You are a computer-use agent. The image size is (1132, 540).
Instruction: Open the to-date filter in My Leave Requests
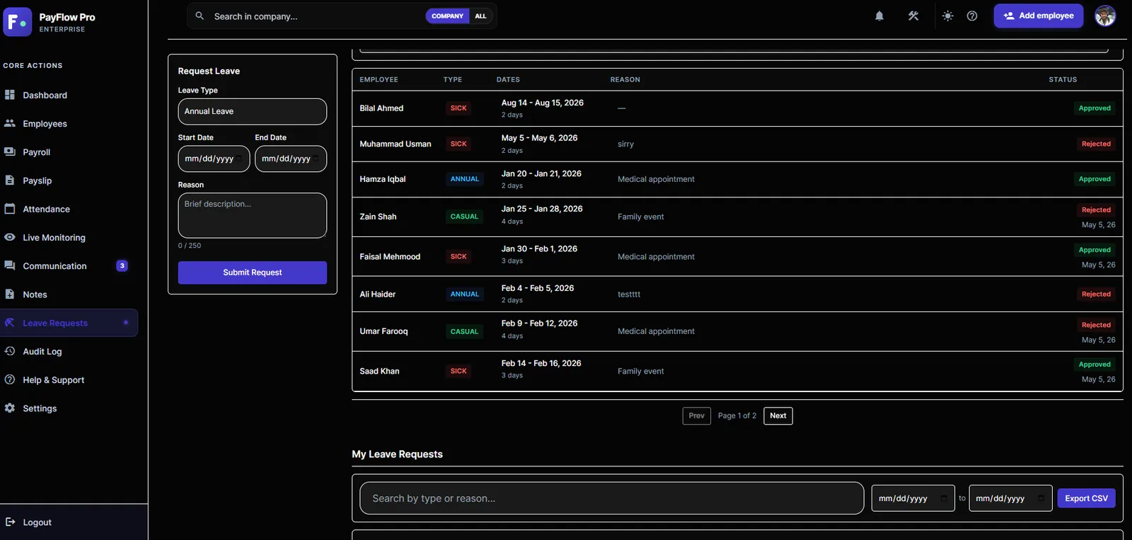(x=1010, y=498)
